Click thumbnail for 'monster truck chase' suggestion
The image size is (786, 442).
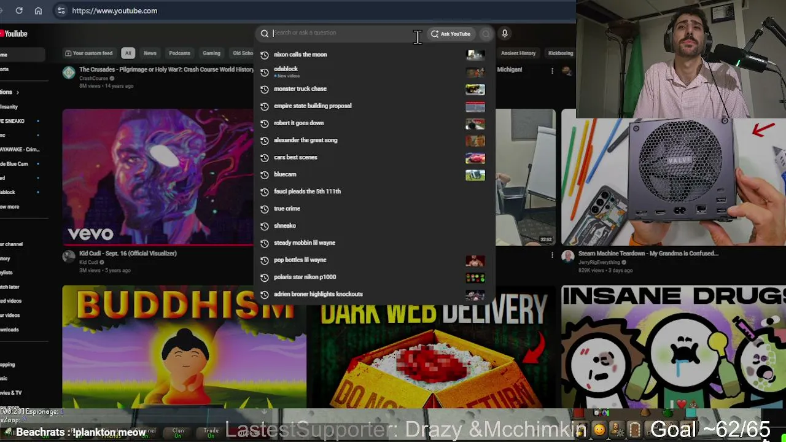click(x=475, y=90)
